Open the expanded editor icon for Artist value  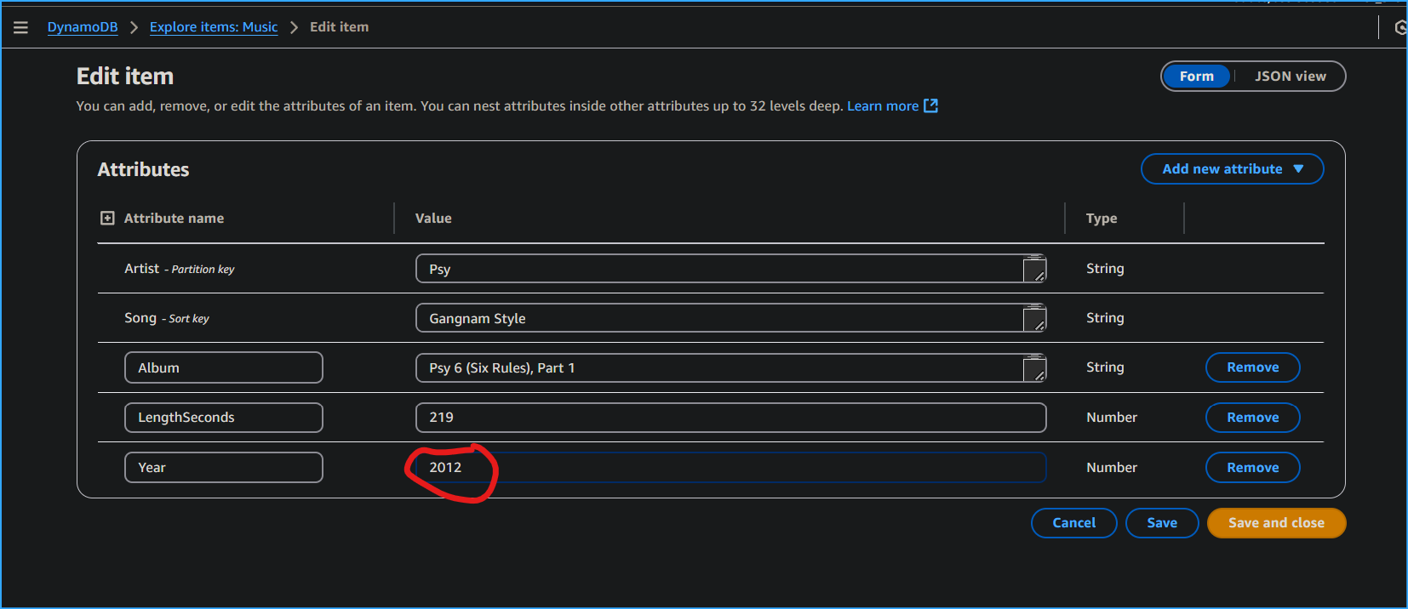[1035, 269]
